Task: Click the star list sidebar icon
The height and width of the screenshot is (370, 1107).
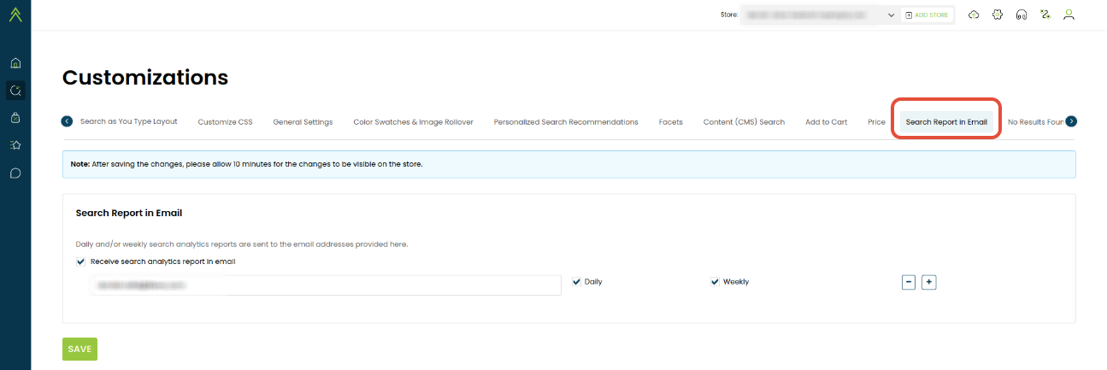Action: point(15,145)
